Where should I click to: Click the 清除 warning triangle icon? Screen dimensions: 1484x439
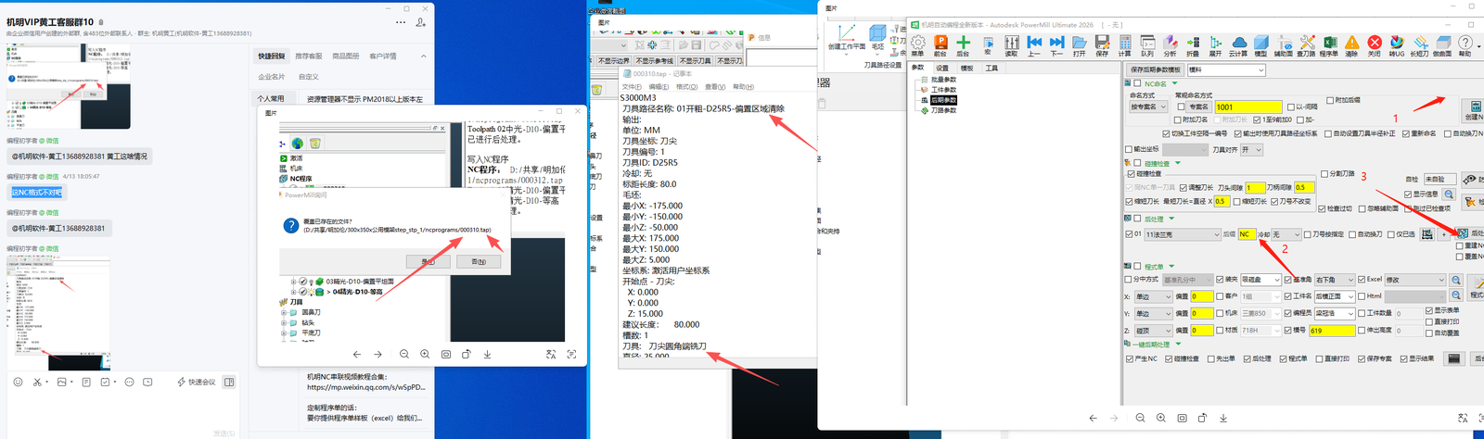pos(1351,45)
